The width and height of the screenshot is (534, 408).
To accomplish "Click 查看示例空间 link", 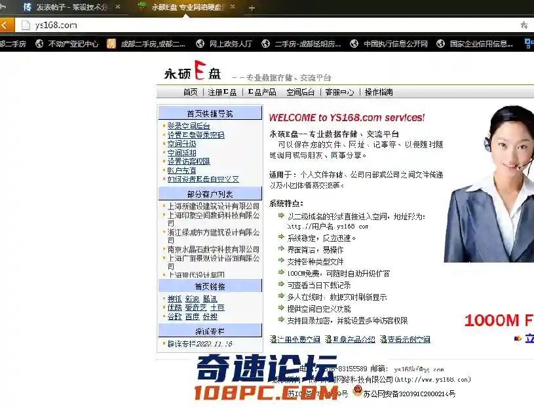I will (x=409, y=340).
